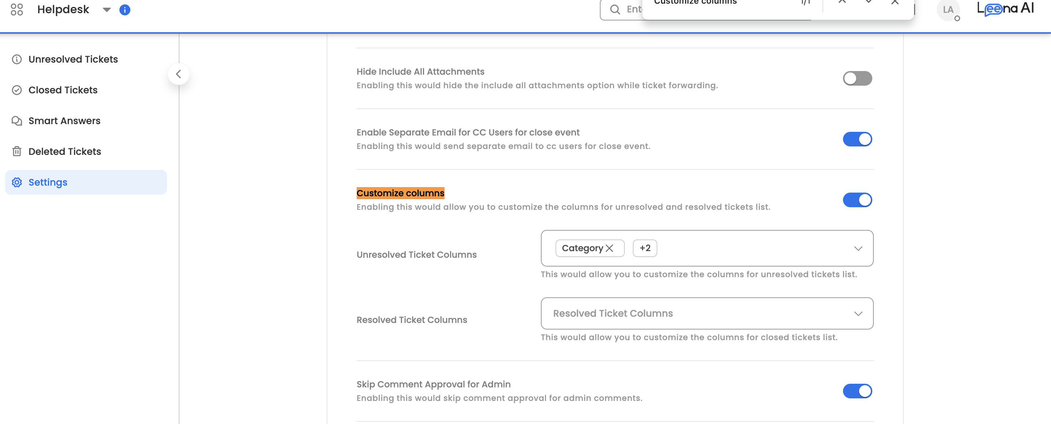Open Smart Answers menu item
The height and width of the screenshot is (424, 1051).
coord(64,121)
